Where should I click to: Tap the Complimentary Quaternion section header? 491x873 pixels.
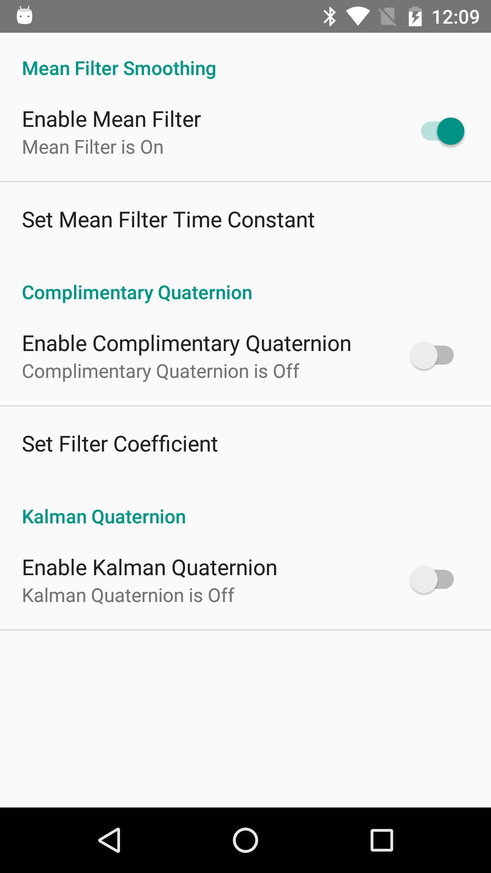click(137, 293)
